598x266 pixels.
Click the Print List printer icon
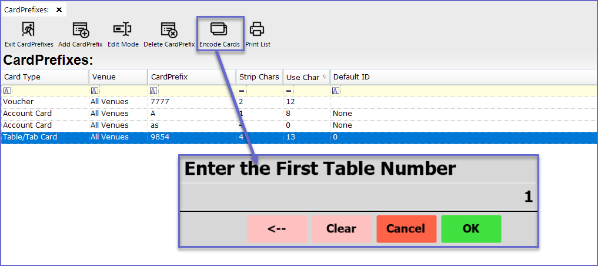[258, 29]
